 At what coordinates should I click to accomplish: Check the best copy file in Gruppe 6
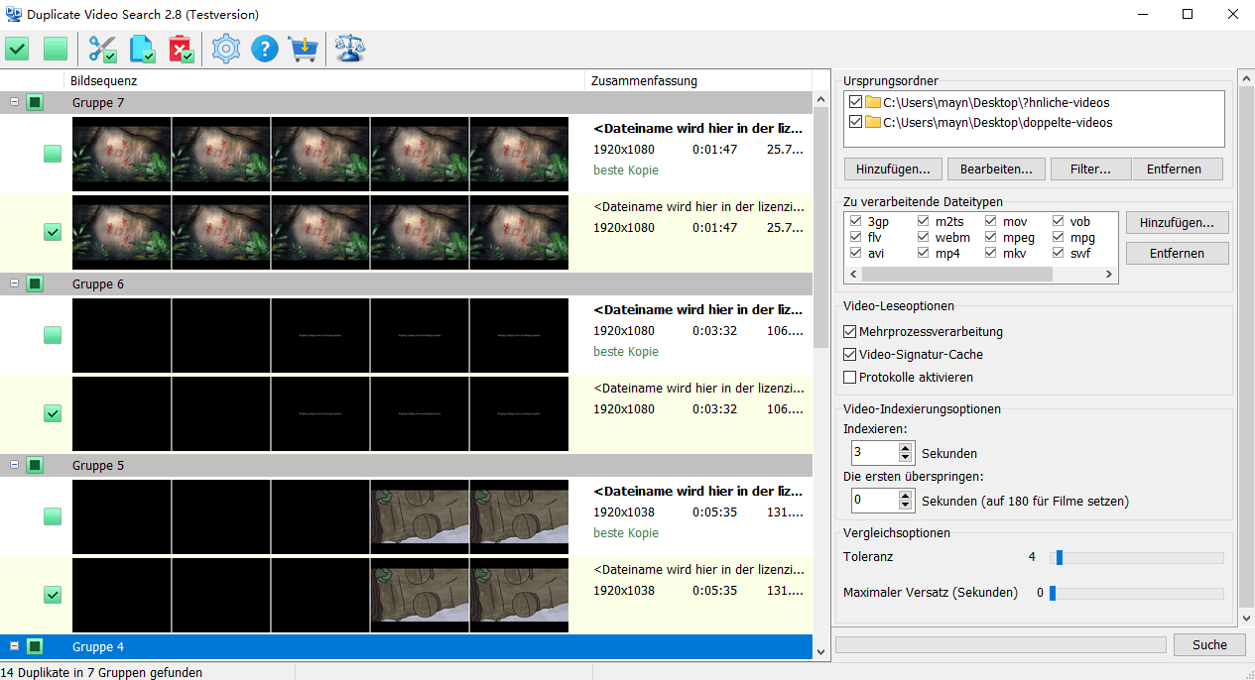click(x=53, y=335)
